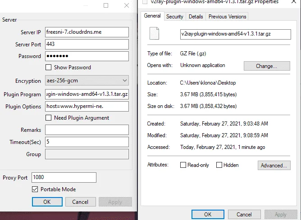Click the Server Port field showing 443

coord(87,44)
